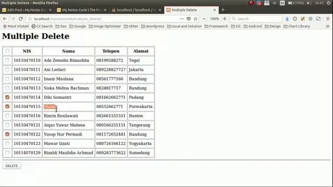Image resolution: width=333 pixels, height=187 pixels.
Task: Open the screenshot tool icon in toolbar
Action: (x=318, y=19)
